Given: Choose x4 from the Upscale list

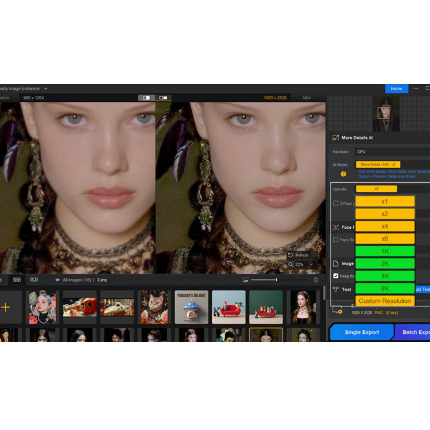Looking at the screenshot, I should click(385, 226).
